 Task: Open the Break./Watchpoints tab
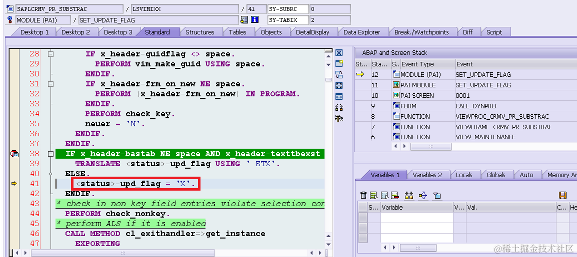421,32
